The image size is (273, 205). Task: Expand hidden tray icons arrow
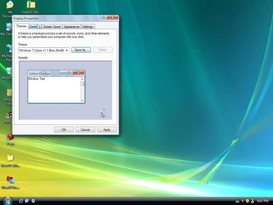click(x=243, y=201)
